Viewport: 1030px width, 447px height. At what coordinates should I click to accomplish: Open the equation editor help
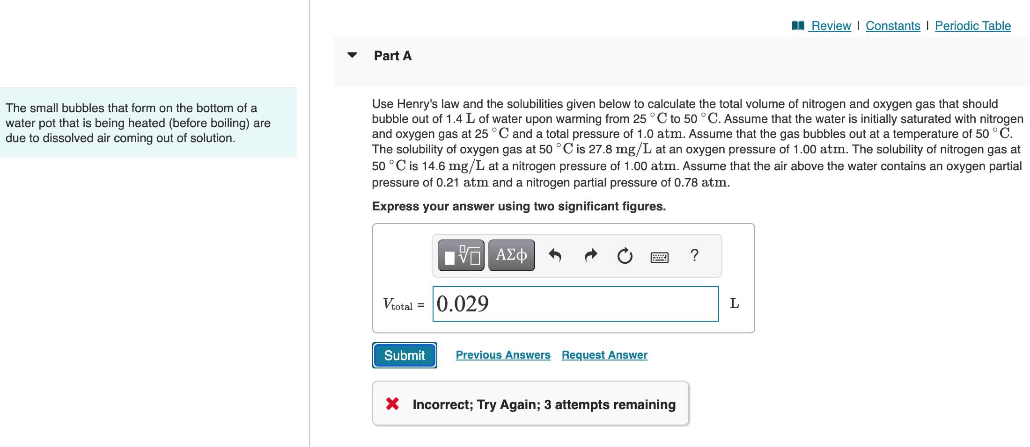(694, 255)
